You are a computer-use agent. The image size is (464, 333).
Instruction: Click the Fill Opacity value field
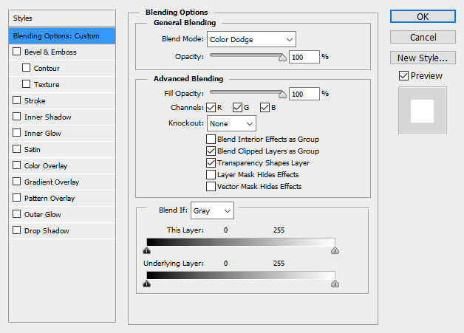coord(304,94)
